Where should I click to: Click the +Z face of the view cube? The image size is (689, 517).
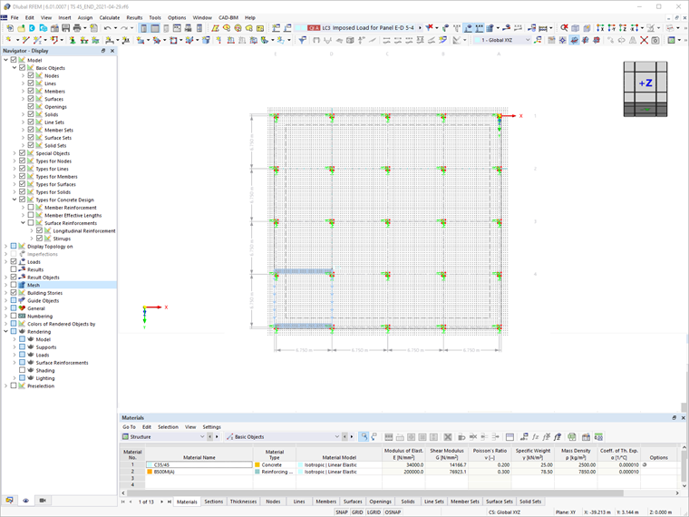point(645,83)
